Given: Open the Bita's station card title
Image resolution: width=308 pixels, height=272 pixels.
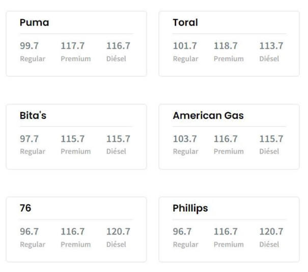Looking at the screenshot, I should 33,115.
